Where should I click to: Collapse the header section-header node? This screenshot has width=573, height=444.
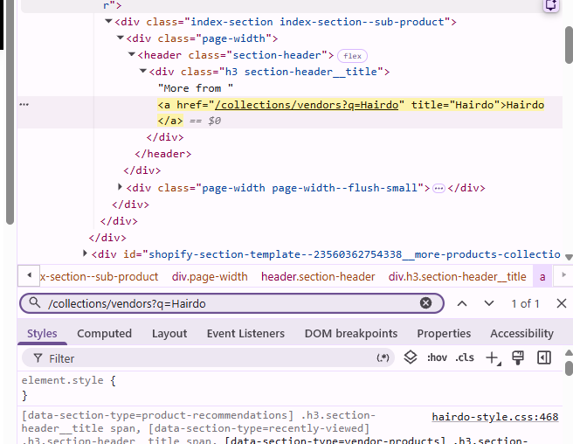click(132, 54)
